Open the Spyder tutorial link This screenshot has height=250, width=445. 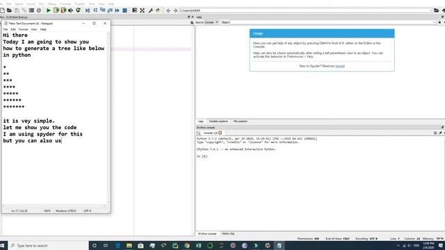point(340,66)
